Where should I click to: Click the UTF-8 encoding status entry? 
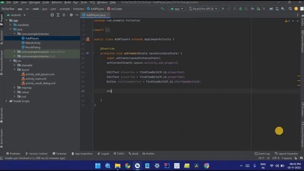tap(275, 158)
